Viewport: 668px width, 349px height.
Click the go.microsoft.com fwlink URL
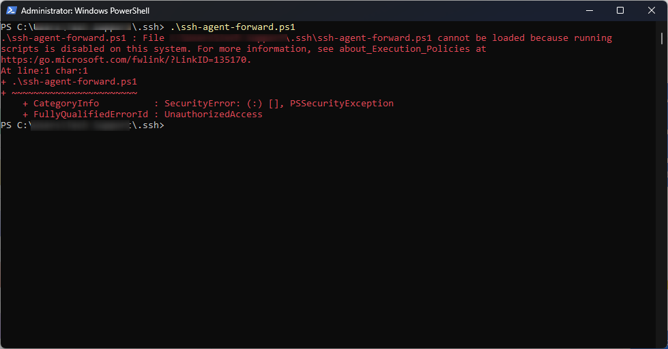(126, 59)
